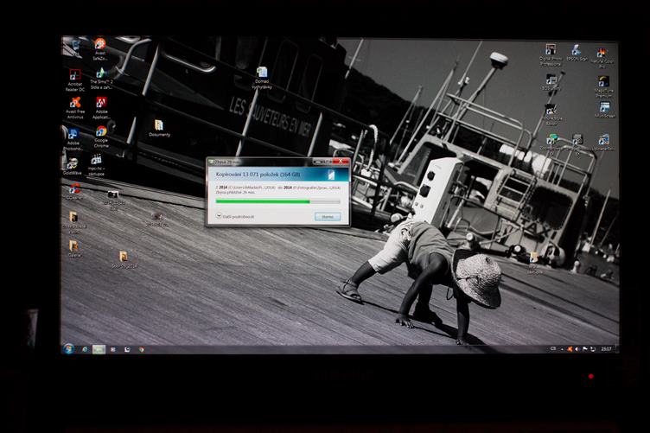Open the Acrobat Reader DC shortcut
Screen dimensions: 650x433
(75, 80)
